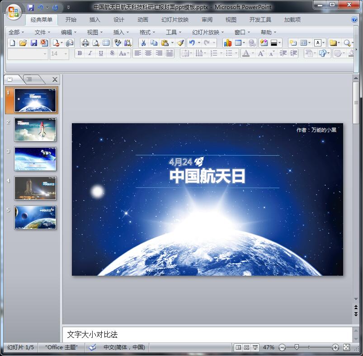Image resolution: width=363 pixels, height=356 pixels.
Task: Align text left
Action: [138, 53]
